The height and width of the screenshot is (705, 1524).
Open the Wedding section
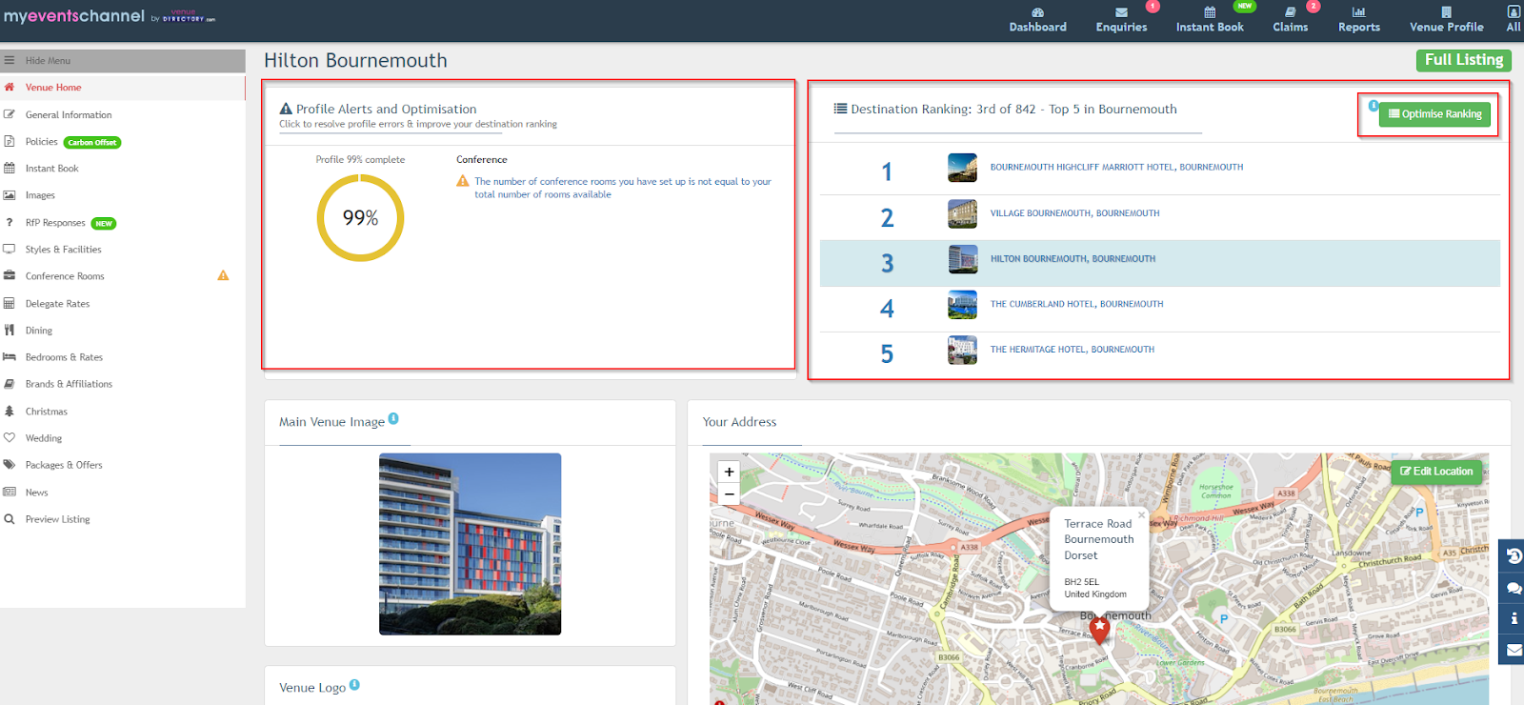coord(44,438)
